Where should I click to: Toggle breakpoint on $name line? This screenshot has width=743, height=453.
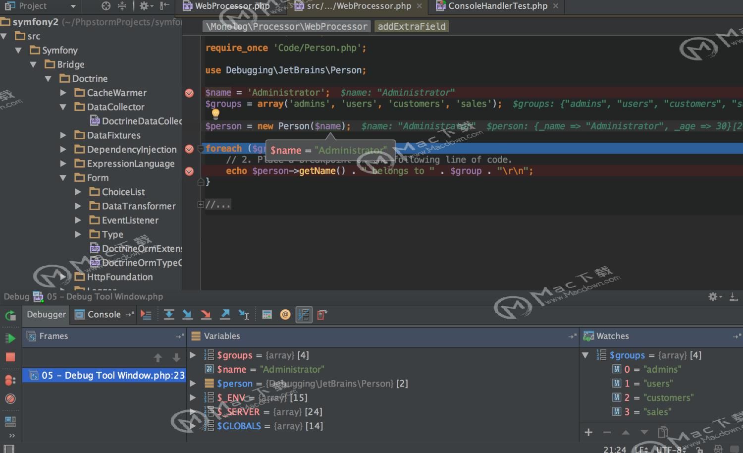[189, 93]
